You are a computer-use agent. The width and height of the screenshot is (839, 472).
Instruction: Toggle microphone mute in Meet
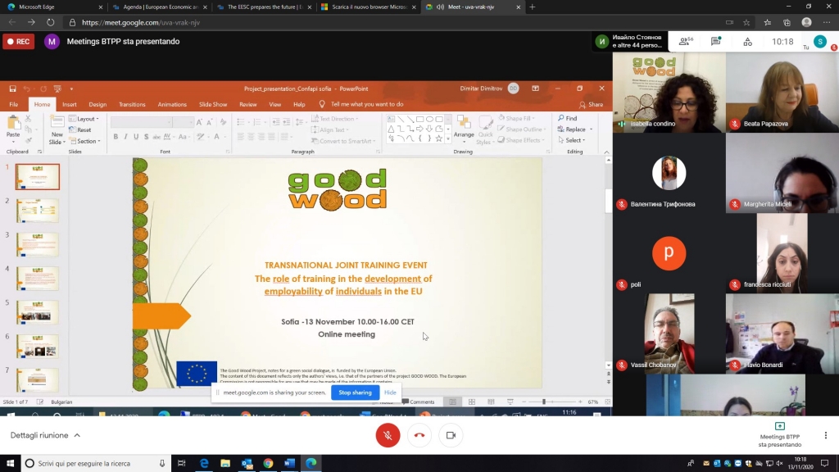[388, 436]
